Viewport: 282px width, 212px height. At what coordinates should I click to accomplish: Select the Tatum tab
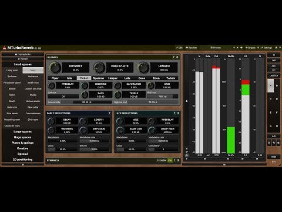click(x=171, y=78)
